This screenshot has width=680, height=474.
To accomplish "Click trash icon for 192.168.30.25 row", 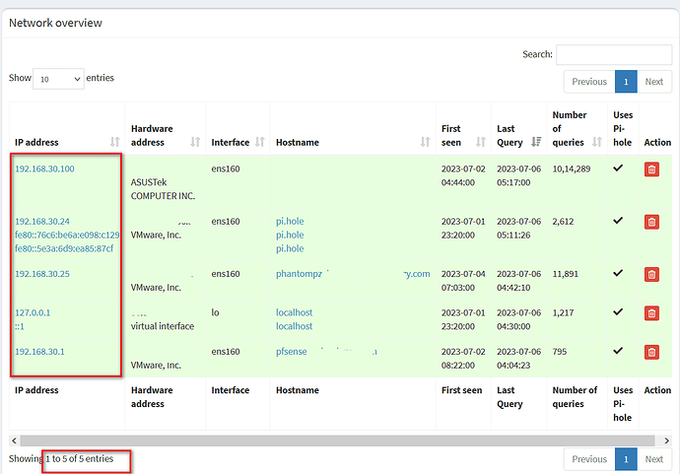I will point(651,275).
